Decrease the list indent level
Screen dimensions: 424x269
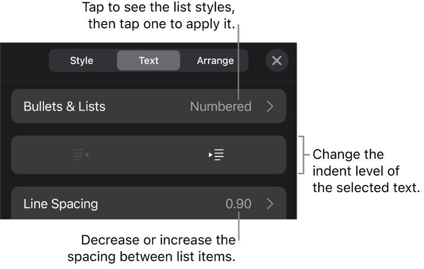click(80, 155)
